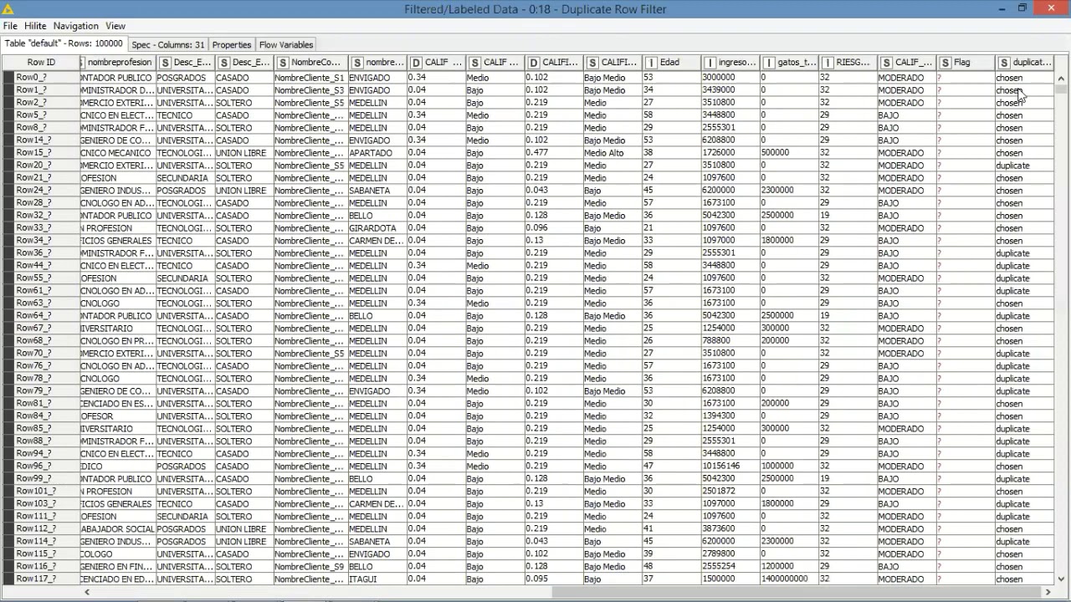The image size is (1071, 602).
Task: Click the String type icon of duplicat column
Action: (1003, 63)
